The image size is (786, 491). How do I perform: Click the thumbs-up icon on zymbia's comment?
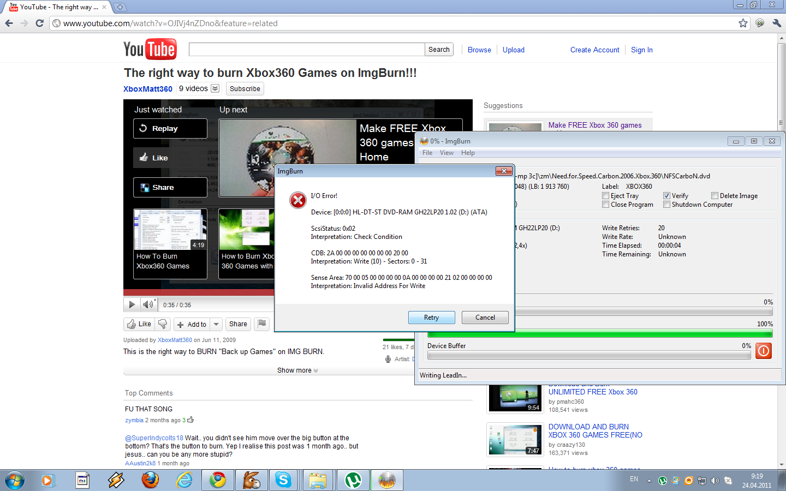(x=190, y=420)
